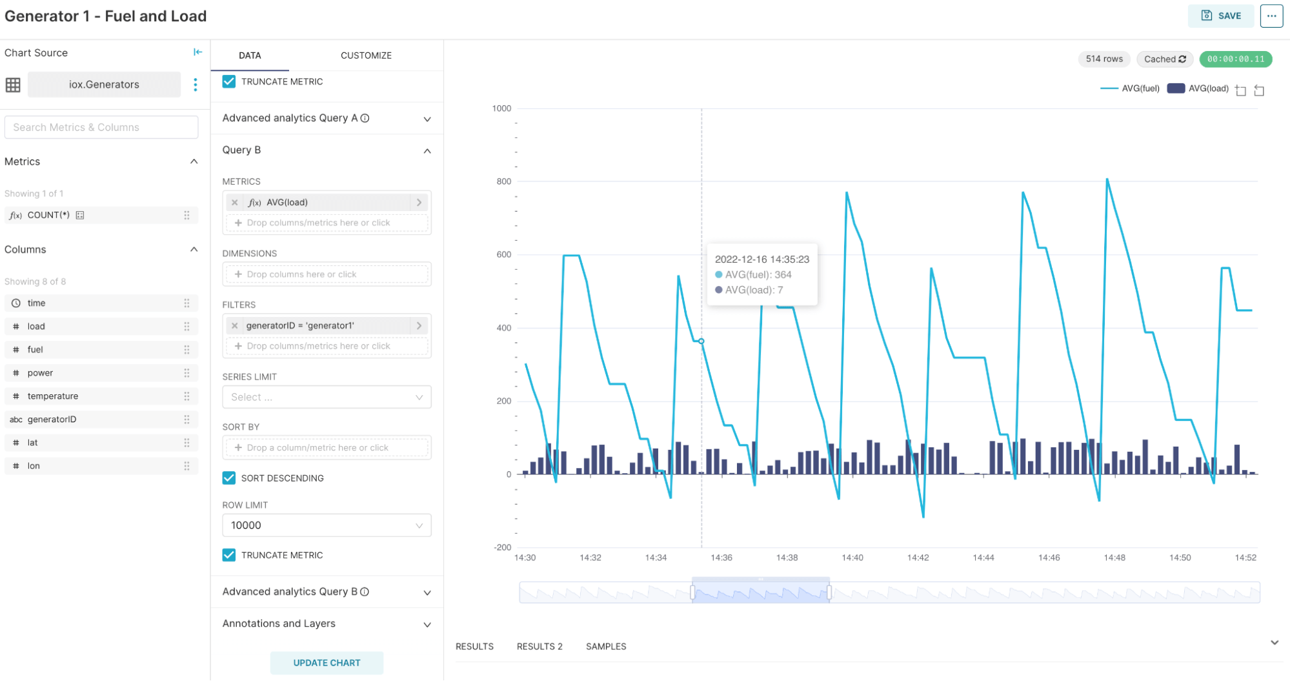Viewport: 1290px width, 681px height.
Task: Click the first legend select icon beside AVG(load)
Action: pyautogui.click(x=1240, y=90)
